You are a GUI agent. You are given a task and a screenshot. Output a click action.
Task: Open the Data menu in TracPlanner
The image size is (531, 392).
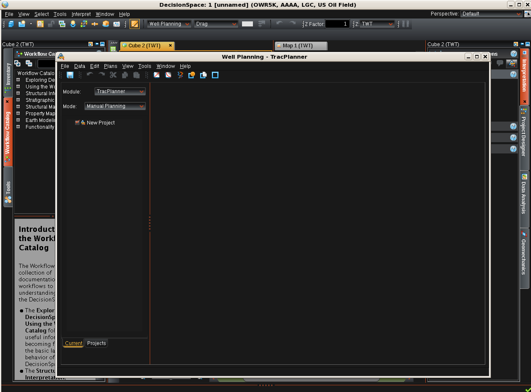[80, 66]
